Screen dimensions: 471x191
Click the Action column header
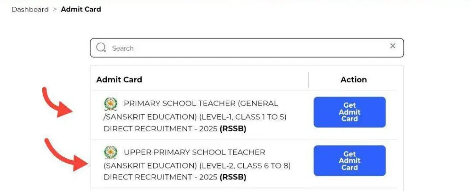pyautogui.click(x=353, y=80)
